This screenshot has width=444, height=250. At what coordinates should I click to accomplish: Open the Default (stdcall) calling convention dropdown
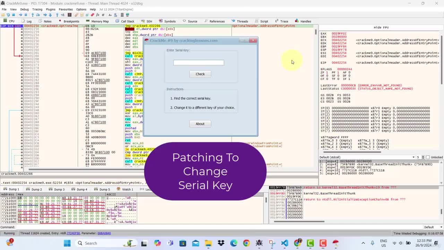367,157
